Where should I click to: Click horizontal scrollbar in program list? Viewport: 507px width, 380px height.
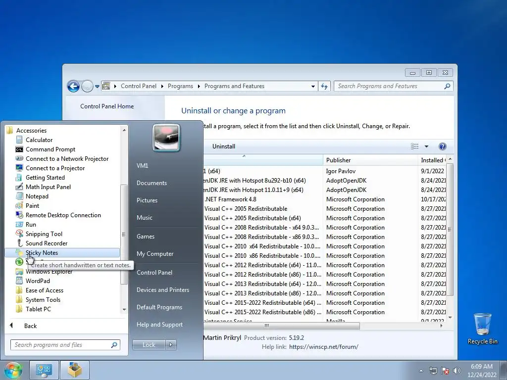281,326
